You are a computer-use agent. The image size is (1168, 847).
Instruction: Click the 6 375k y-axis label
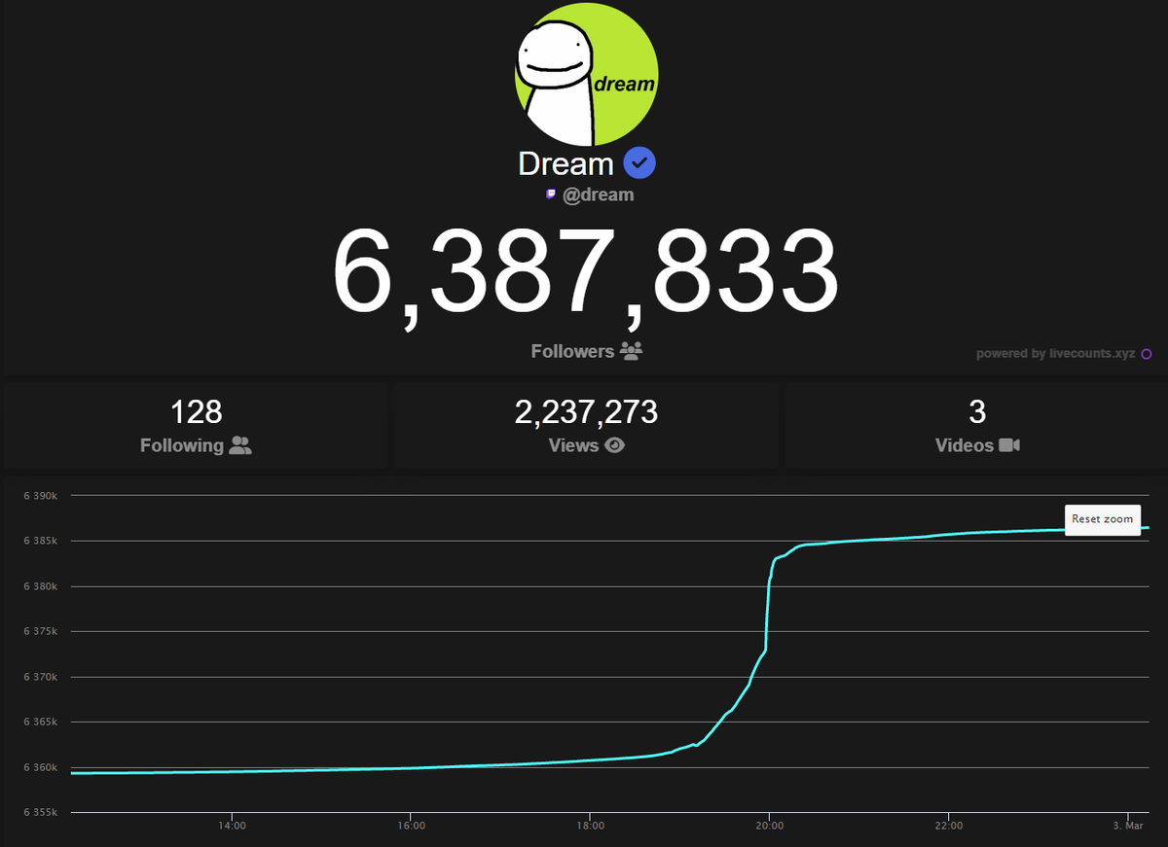tap(42, 631)
